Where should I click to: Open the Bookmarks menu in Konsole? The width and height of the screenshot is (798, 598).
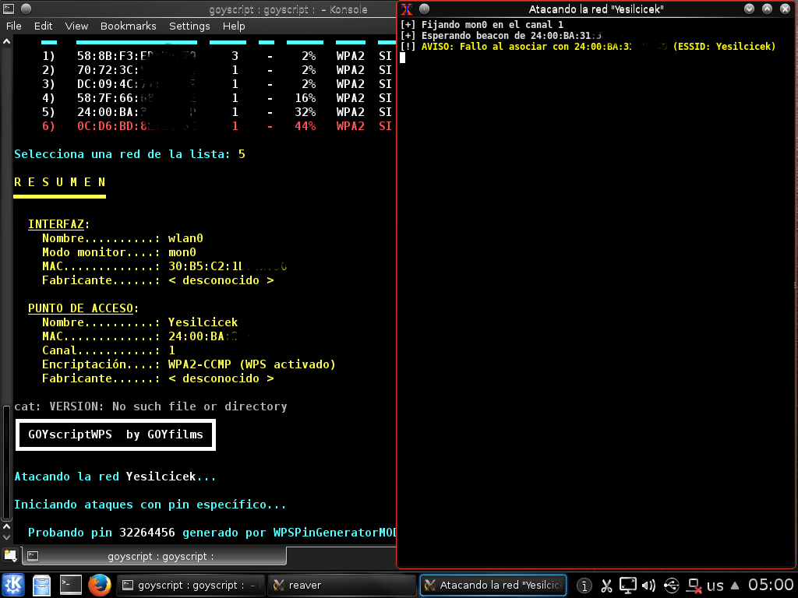click(x=129, y=26)
